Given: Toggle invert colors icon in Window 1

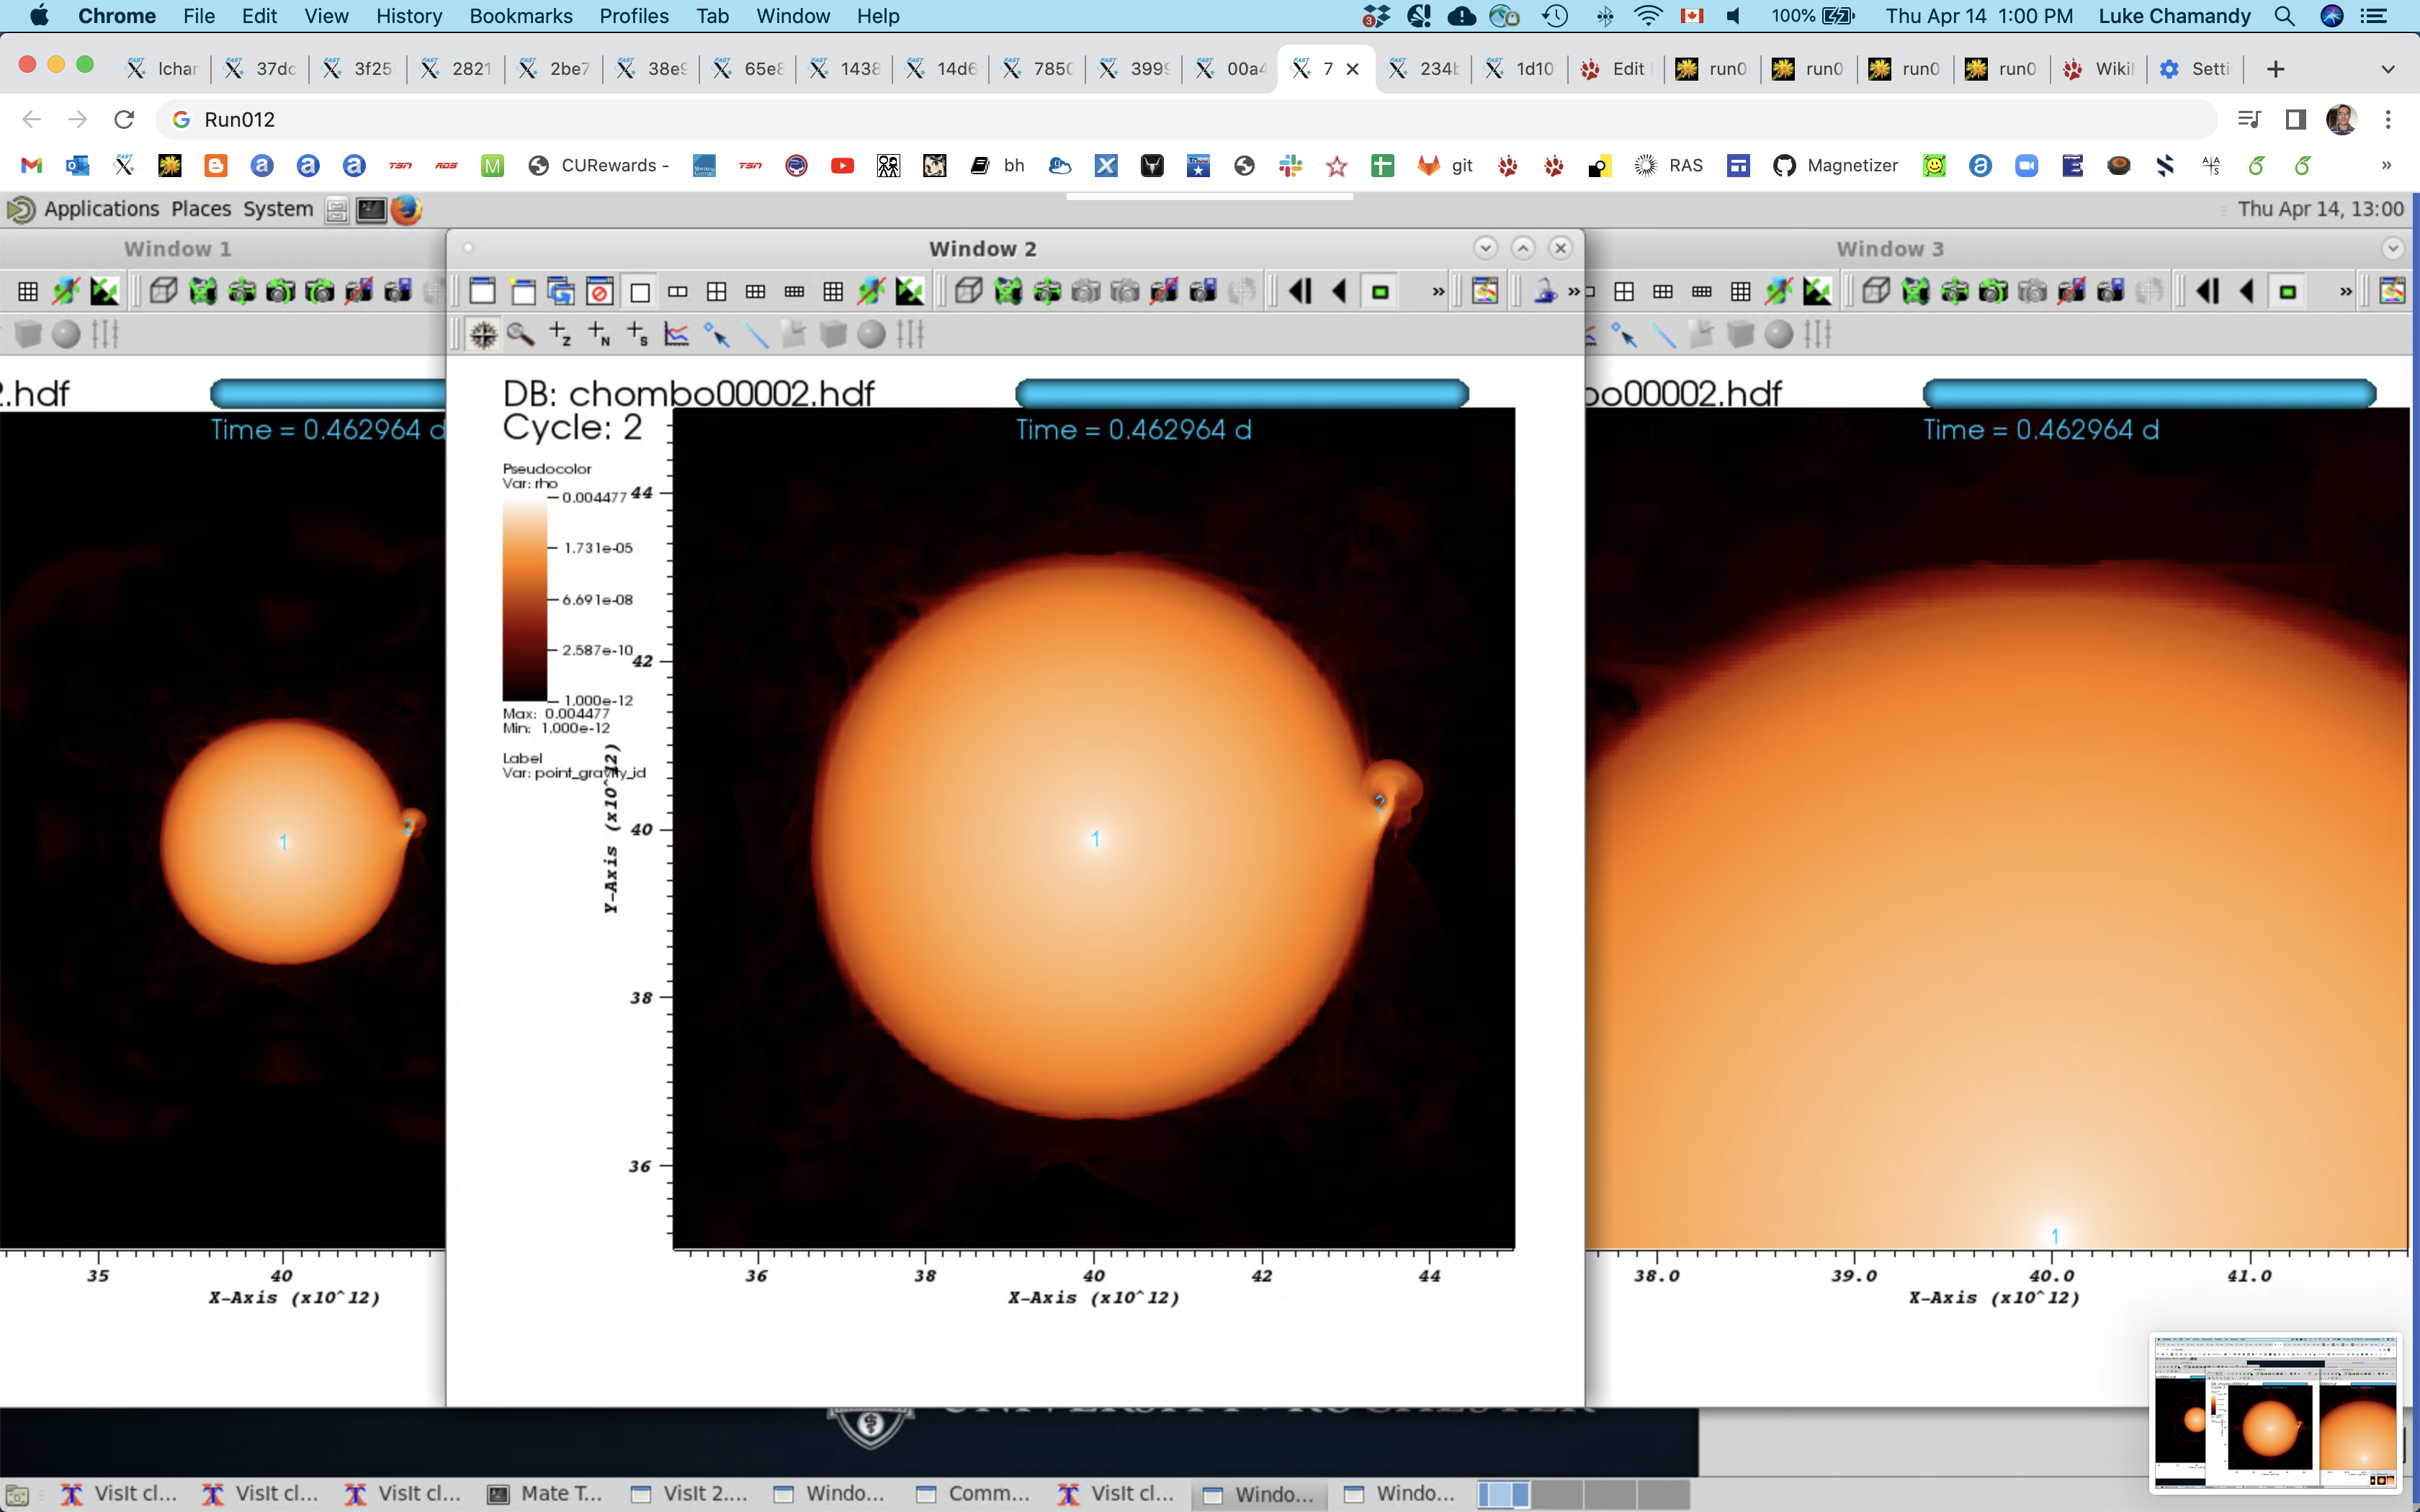Looking at the screenshot, I should [x=104, y=292].
